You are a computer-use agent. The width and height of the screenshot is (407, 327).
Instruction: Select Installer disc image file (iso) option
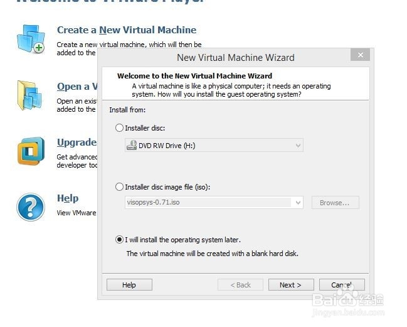point(119,187)
